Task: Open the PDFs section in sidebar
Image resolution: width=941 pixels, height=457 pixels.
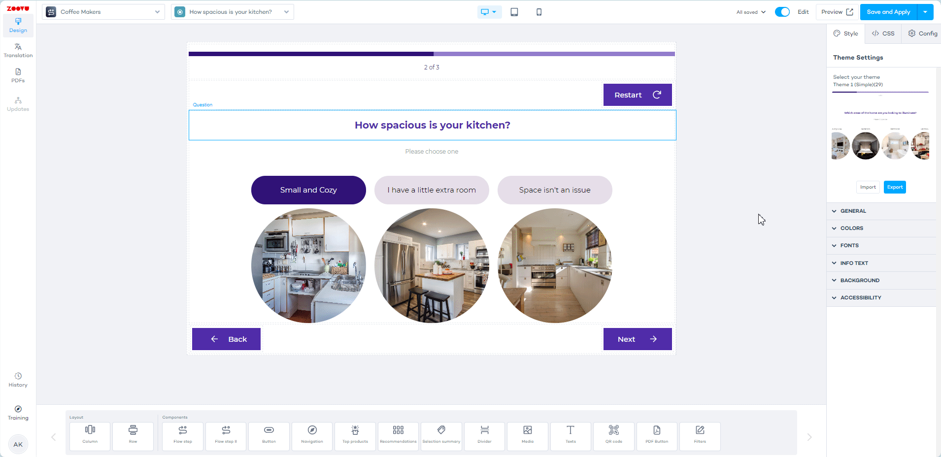Action: point(18,75)
